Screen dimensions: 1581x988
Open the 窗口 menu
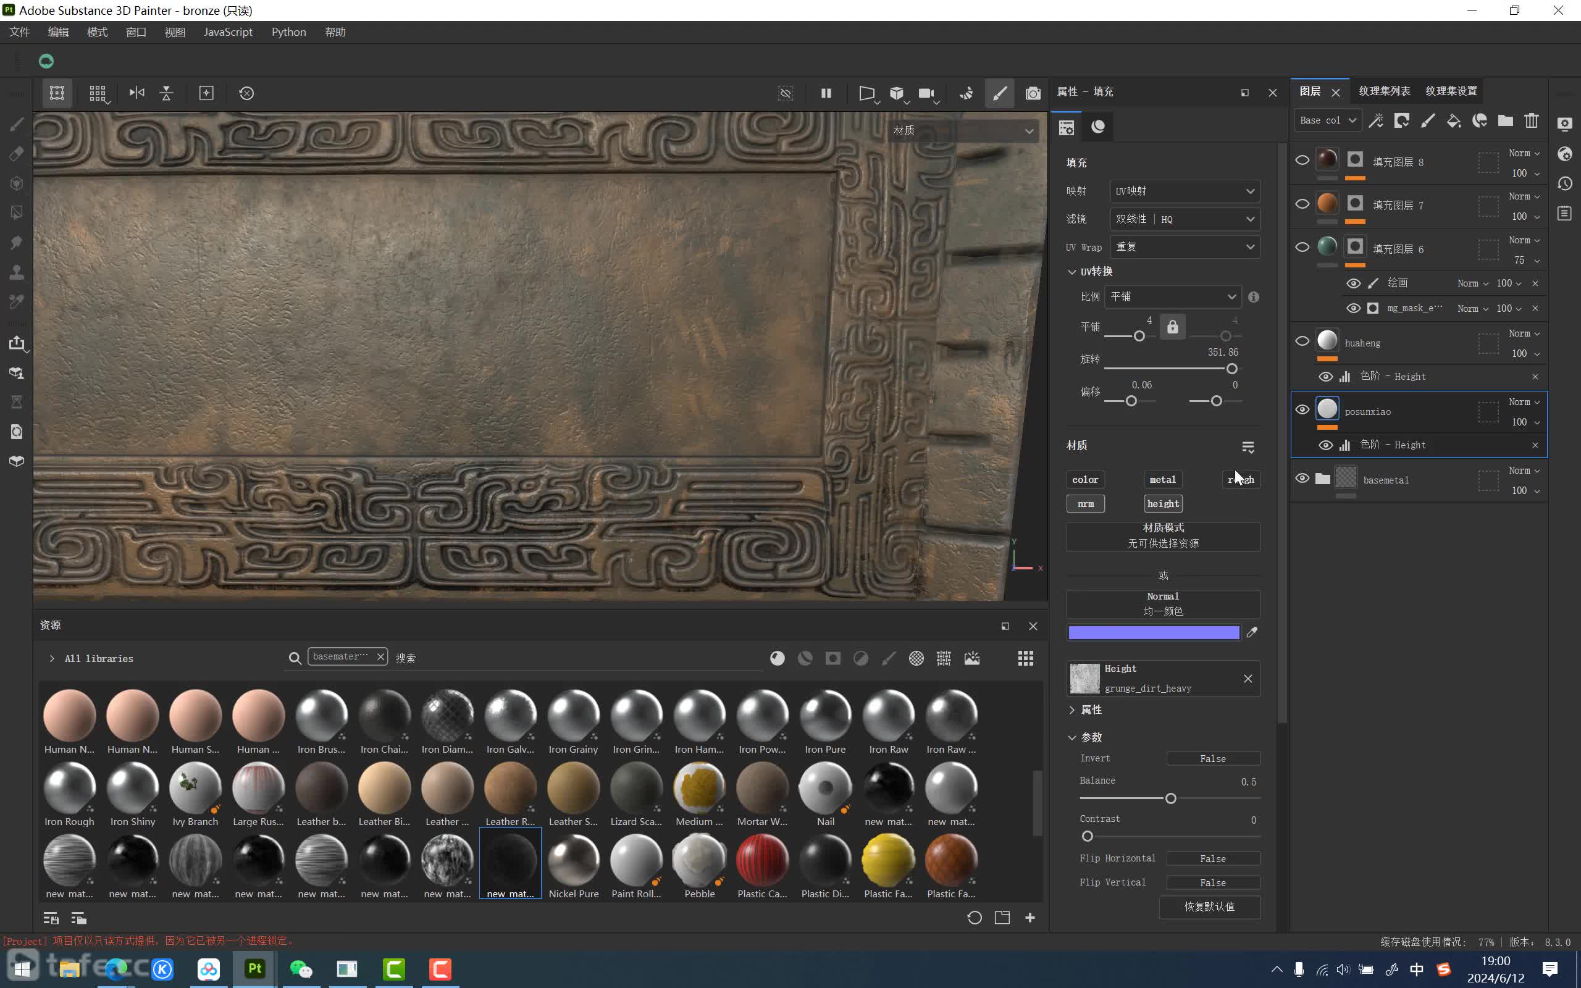[136, 32]
